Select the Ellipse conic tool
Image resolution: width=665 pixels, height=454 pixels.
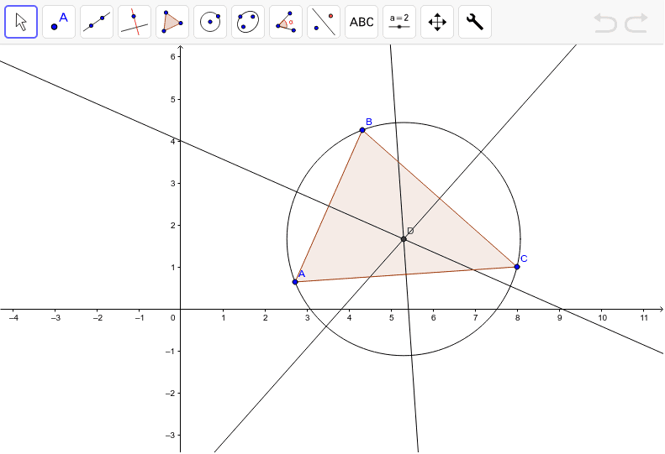click(248, 22)
